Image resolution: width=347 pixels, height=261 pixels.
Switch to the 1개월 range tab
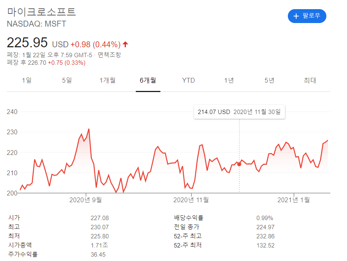[107, 80]
